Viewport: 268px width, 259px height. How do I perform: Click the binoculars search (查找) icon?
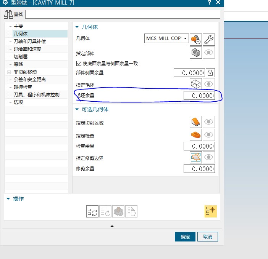coord(8,14)
